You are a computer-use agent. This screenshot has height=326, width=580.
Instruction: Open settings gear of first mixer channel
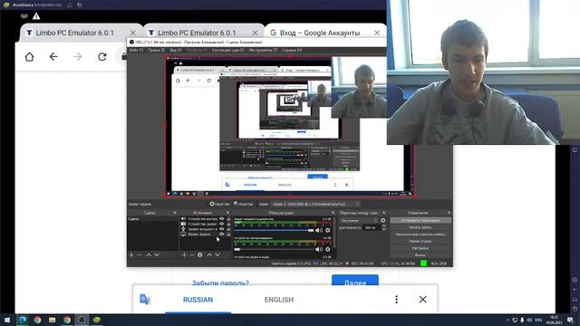[x=328, y=230]
